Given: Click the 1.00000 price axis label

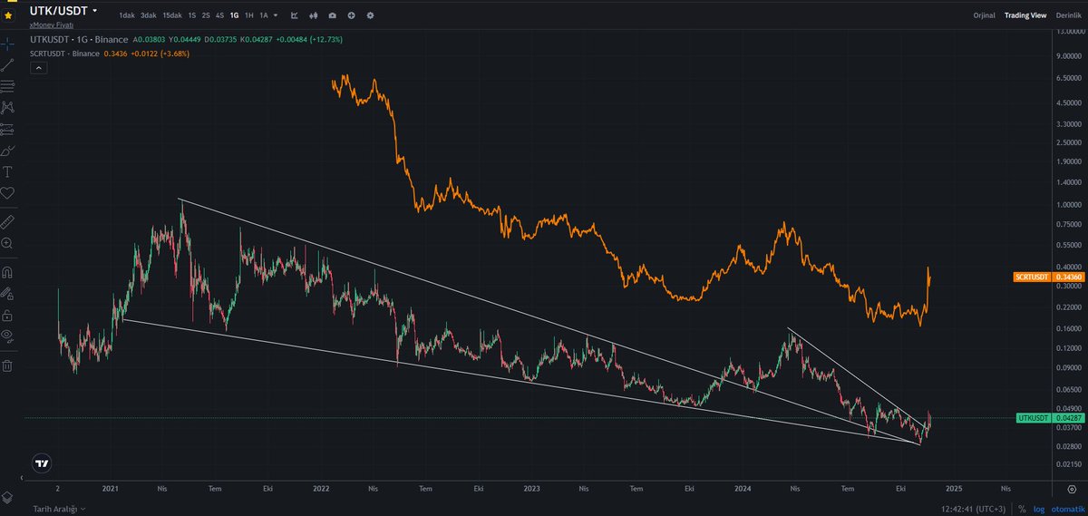Looking at the screenshot, I should pos(1071,204).
